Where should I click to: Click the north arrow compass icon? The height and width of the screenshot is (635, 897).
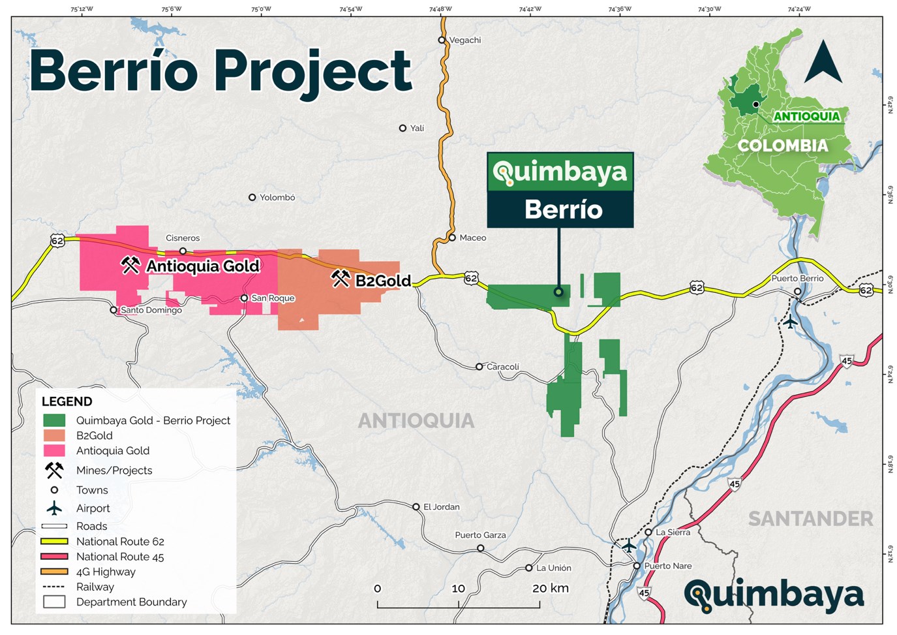(x=823, y=61)
